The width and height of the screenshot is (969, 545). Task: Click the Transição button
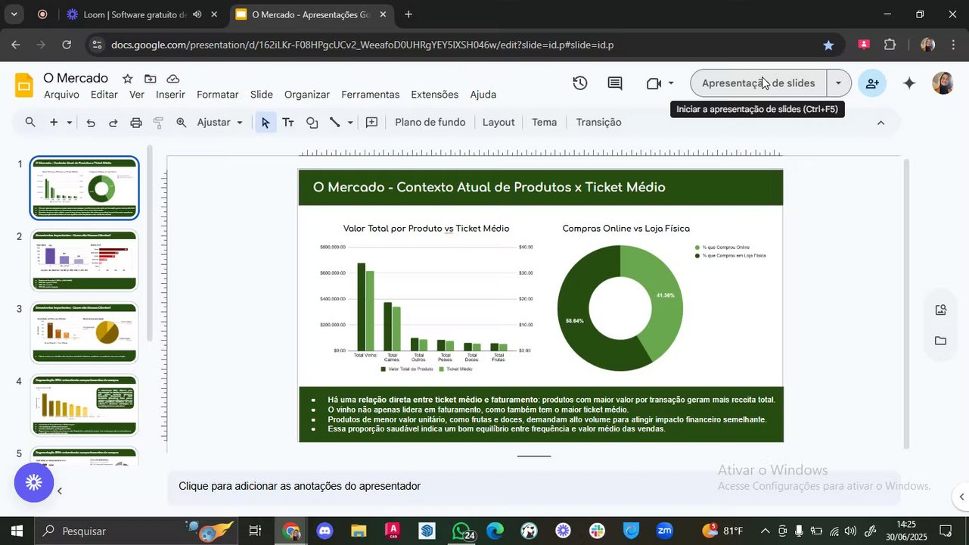598,123
